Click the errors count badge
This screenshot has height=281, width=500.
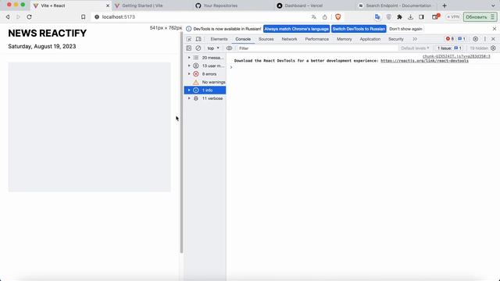pyautogui.click(x=450, y=39)
